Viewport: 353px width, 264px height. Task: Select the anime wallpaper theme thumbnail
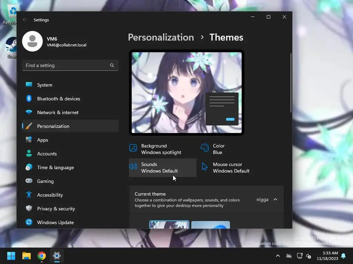[x=169, y=225]
